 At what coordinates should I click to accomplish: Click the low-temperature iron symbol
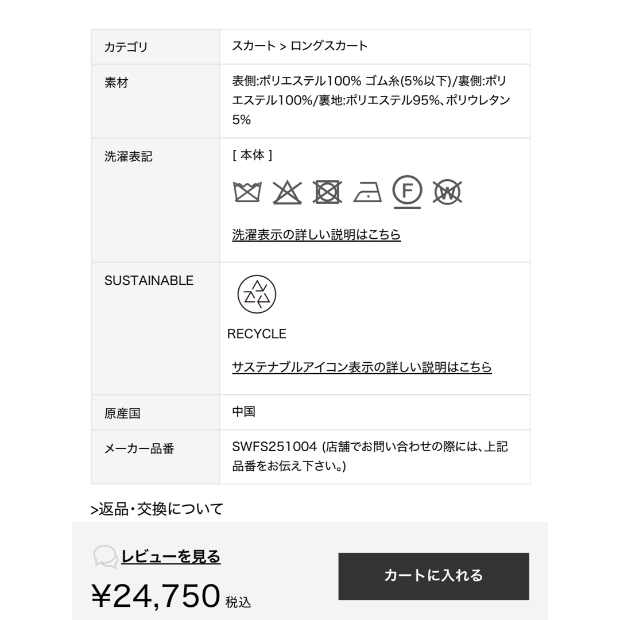367,192
